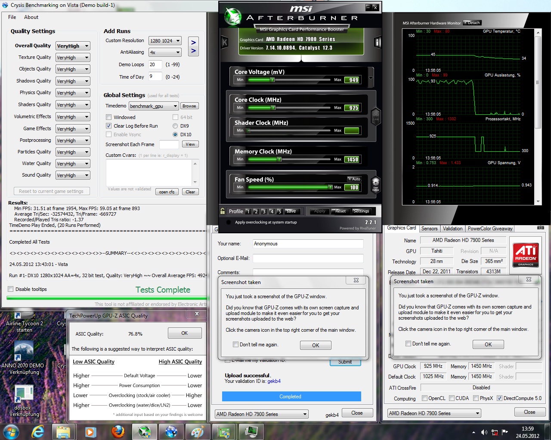
Task: Open GPU selector dropdown in right GPU-Z
Action: 434,413
